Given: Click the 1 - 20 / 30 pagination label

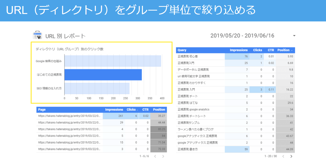Looking at the screenshot, I should coord(271,156).
